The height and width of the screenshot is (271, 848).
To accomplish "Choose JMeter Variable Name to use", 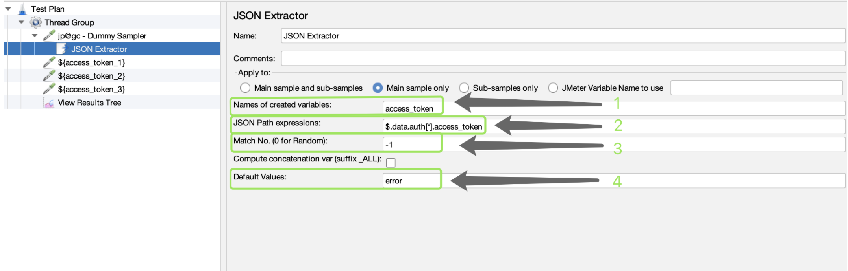I will click(x=553, y=88).
